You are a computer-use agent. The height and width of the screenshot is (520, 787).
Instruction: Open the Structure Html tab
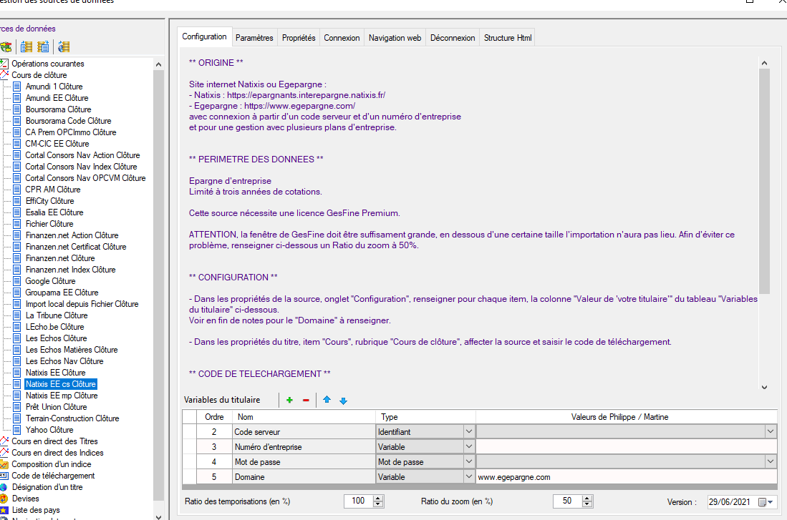coord(508,38)
